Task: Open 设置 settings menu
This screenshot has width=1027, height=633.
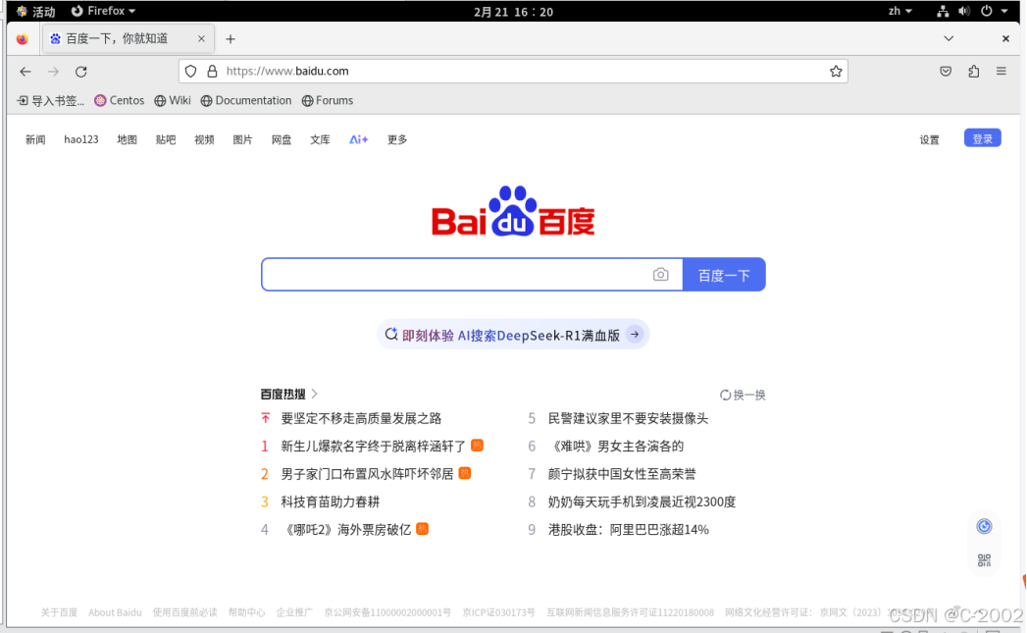Action: point(930,139)
